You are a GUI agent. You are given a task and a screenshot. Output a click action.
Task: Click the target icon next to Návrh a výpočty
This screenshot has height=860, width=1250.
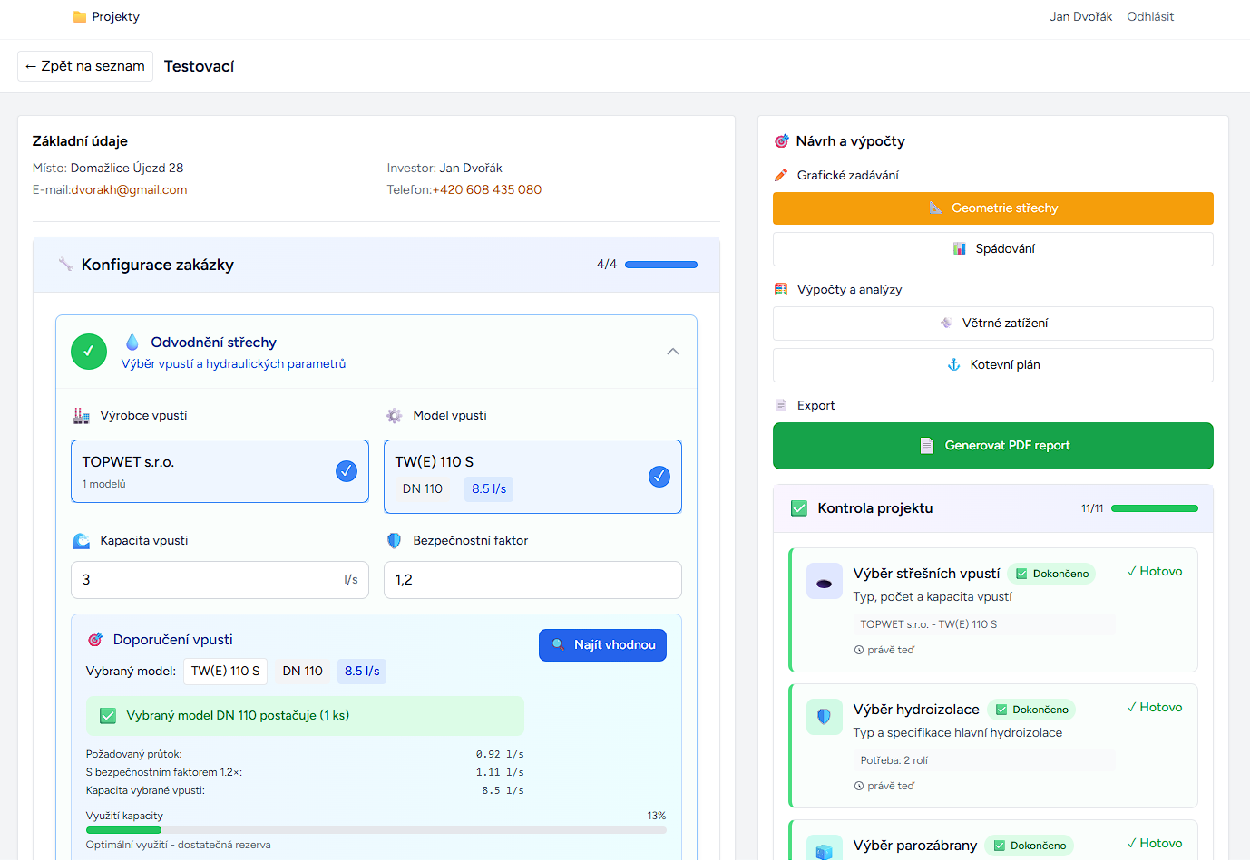click(x=782, y=141)
